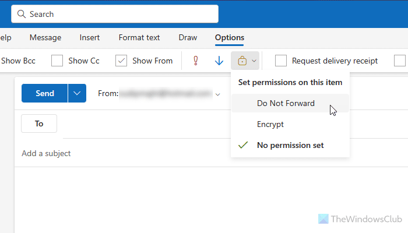The width and height of the screenshot is (408, 233).
Task: Expand the Send options arrow
Action: pos(77,93)
